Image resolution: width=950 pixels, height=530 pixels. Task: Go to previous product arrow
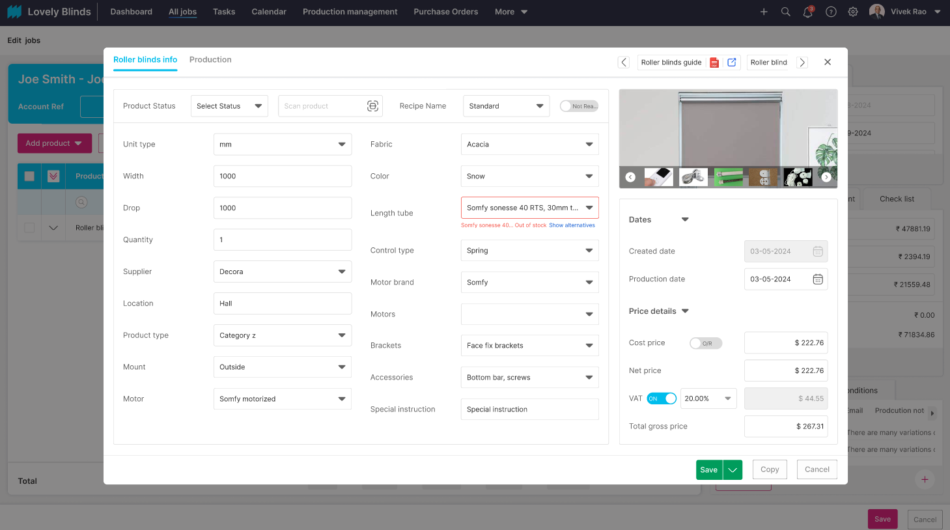point(624,63)
